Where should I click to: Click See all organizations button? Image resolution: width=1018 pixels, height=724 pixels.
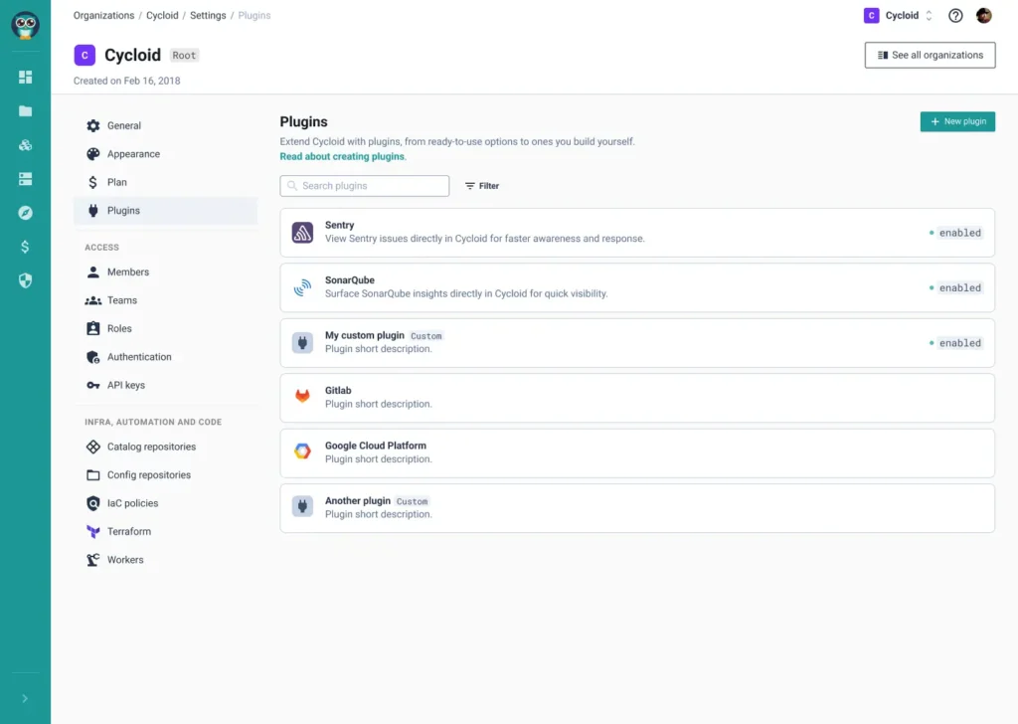[x=930, y=56]
